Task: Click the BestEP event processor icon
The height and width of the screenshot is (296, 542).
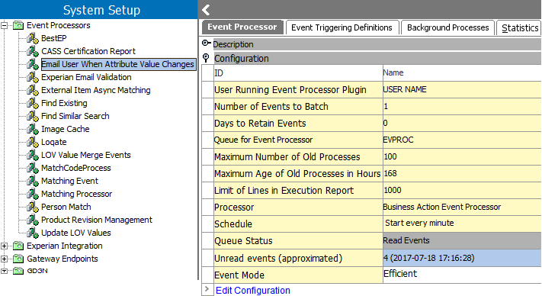Action: [33, 38]
